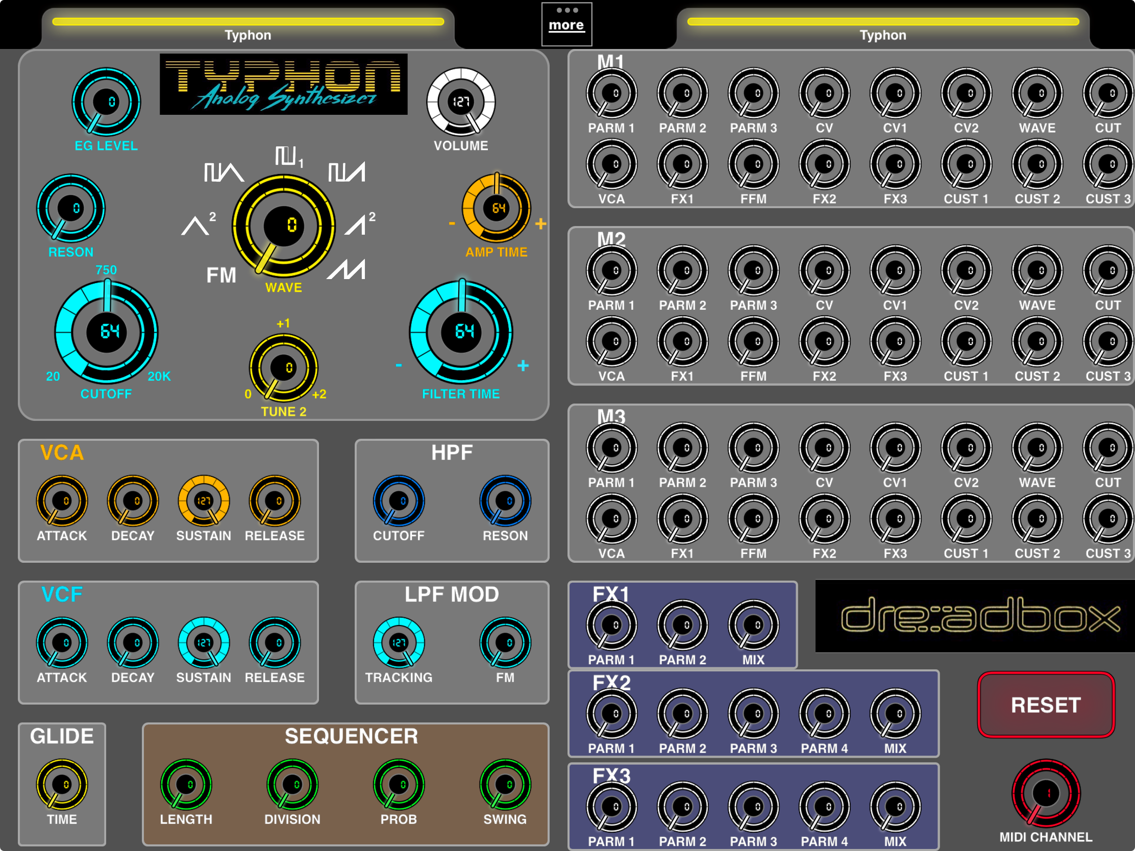Click the VCA DECAY knob
The height and width of the screenshot is (851, 1135).
pyautogui.click(x=133, y=500)
